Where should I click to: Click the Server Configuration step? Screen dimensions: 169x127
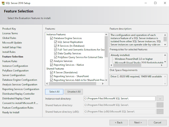pyautogui.click(x=14, y=75)
